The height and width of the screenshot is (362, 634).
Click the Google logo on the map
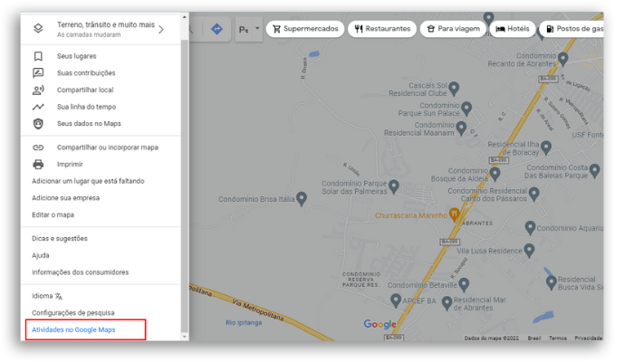(379, 324)
